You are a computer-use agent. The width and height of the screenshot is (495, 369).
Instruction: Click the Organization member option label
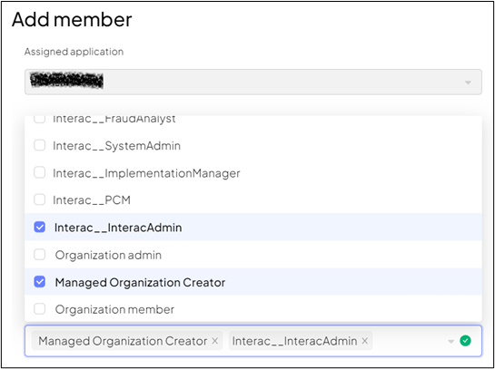coord(114,309)
